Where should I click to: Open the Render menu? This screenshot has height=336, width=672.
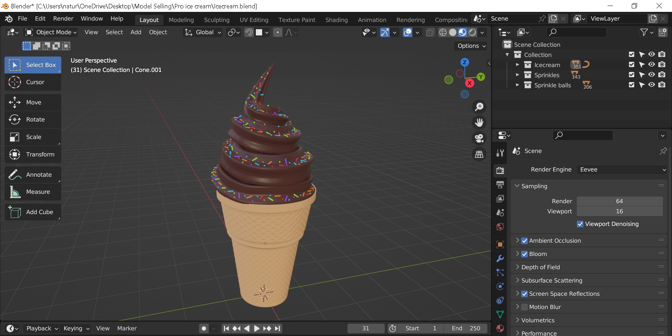(x=63, y=19)
